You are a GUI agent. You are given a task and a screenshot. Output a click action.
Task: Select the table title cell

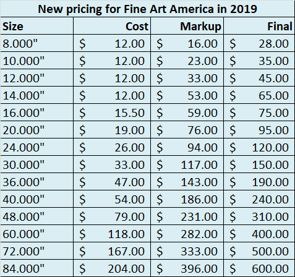pyautogui.click(x=147, y=9)
